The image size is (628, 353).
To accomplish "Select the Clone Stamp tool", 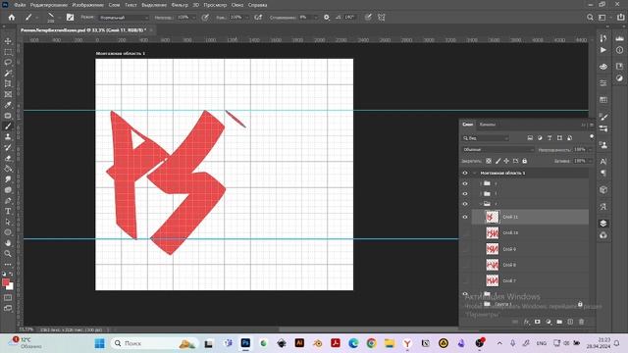I will coord(8,137).
